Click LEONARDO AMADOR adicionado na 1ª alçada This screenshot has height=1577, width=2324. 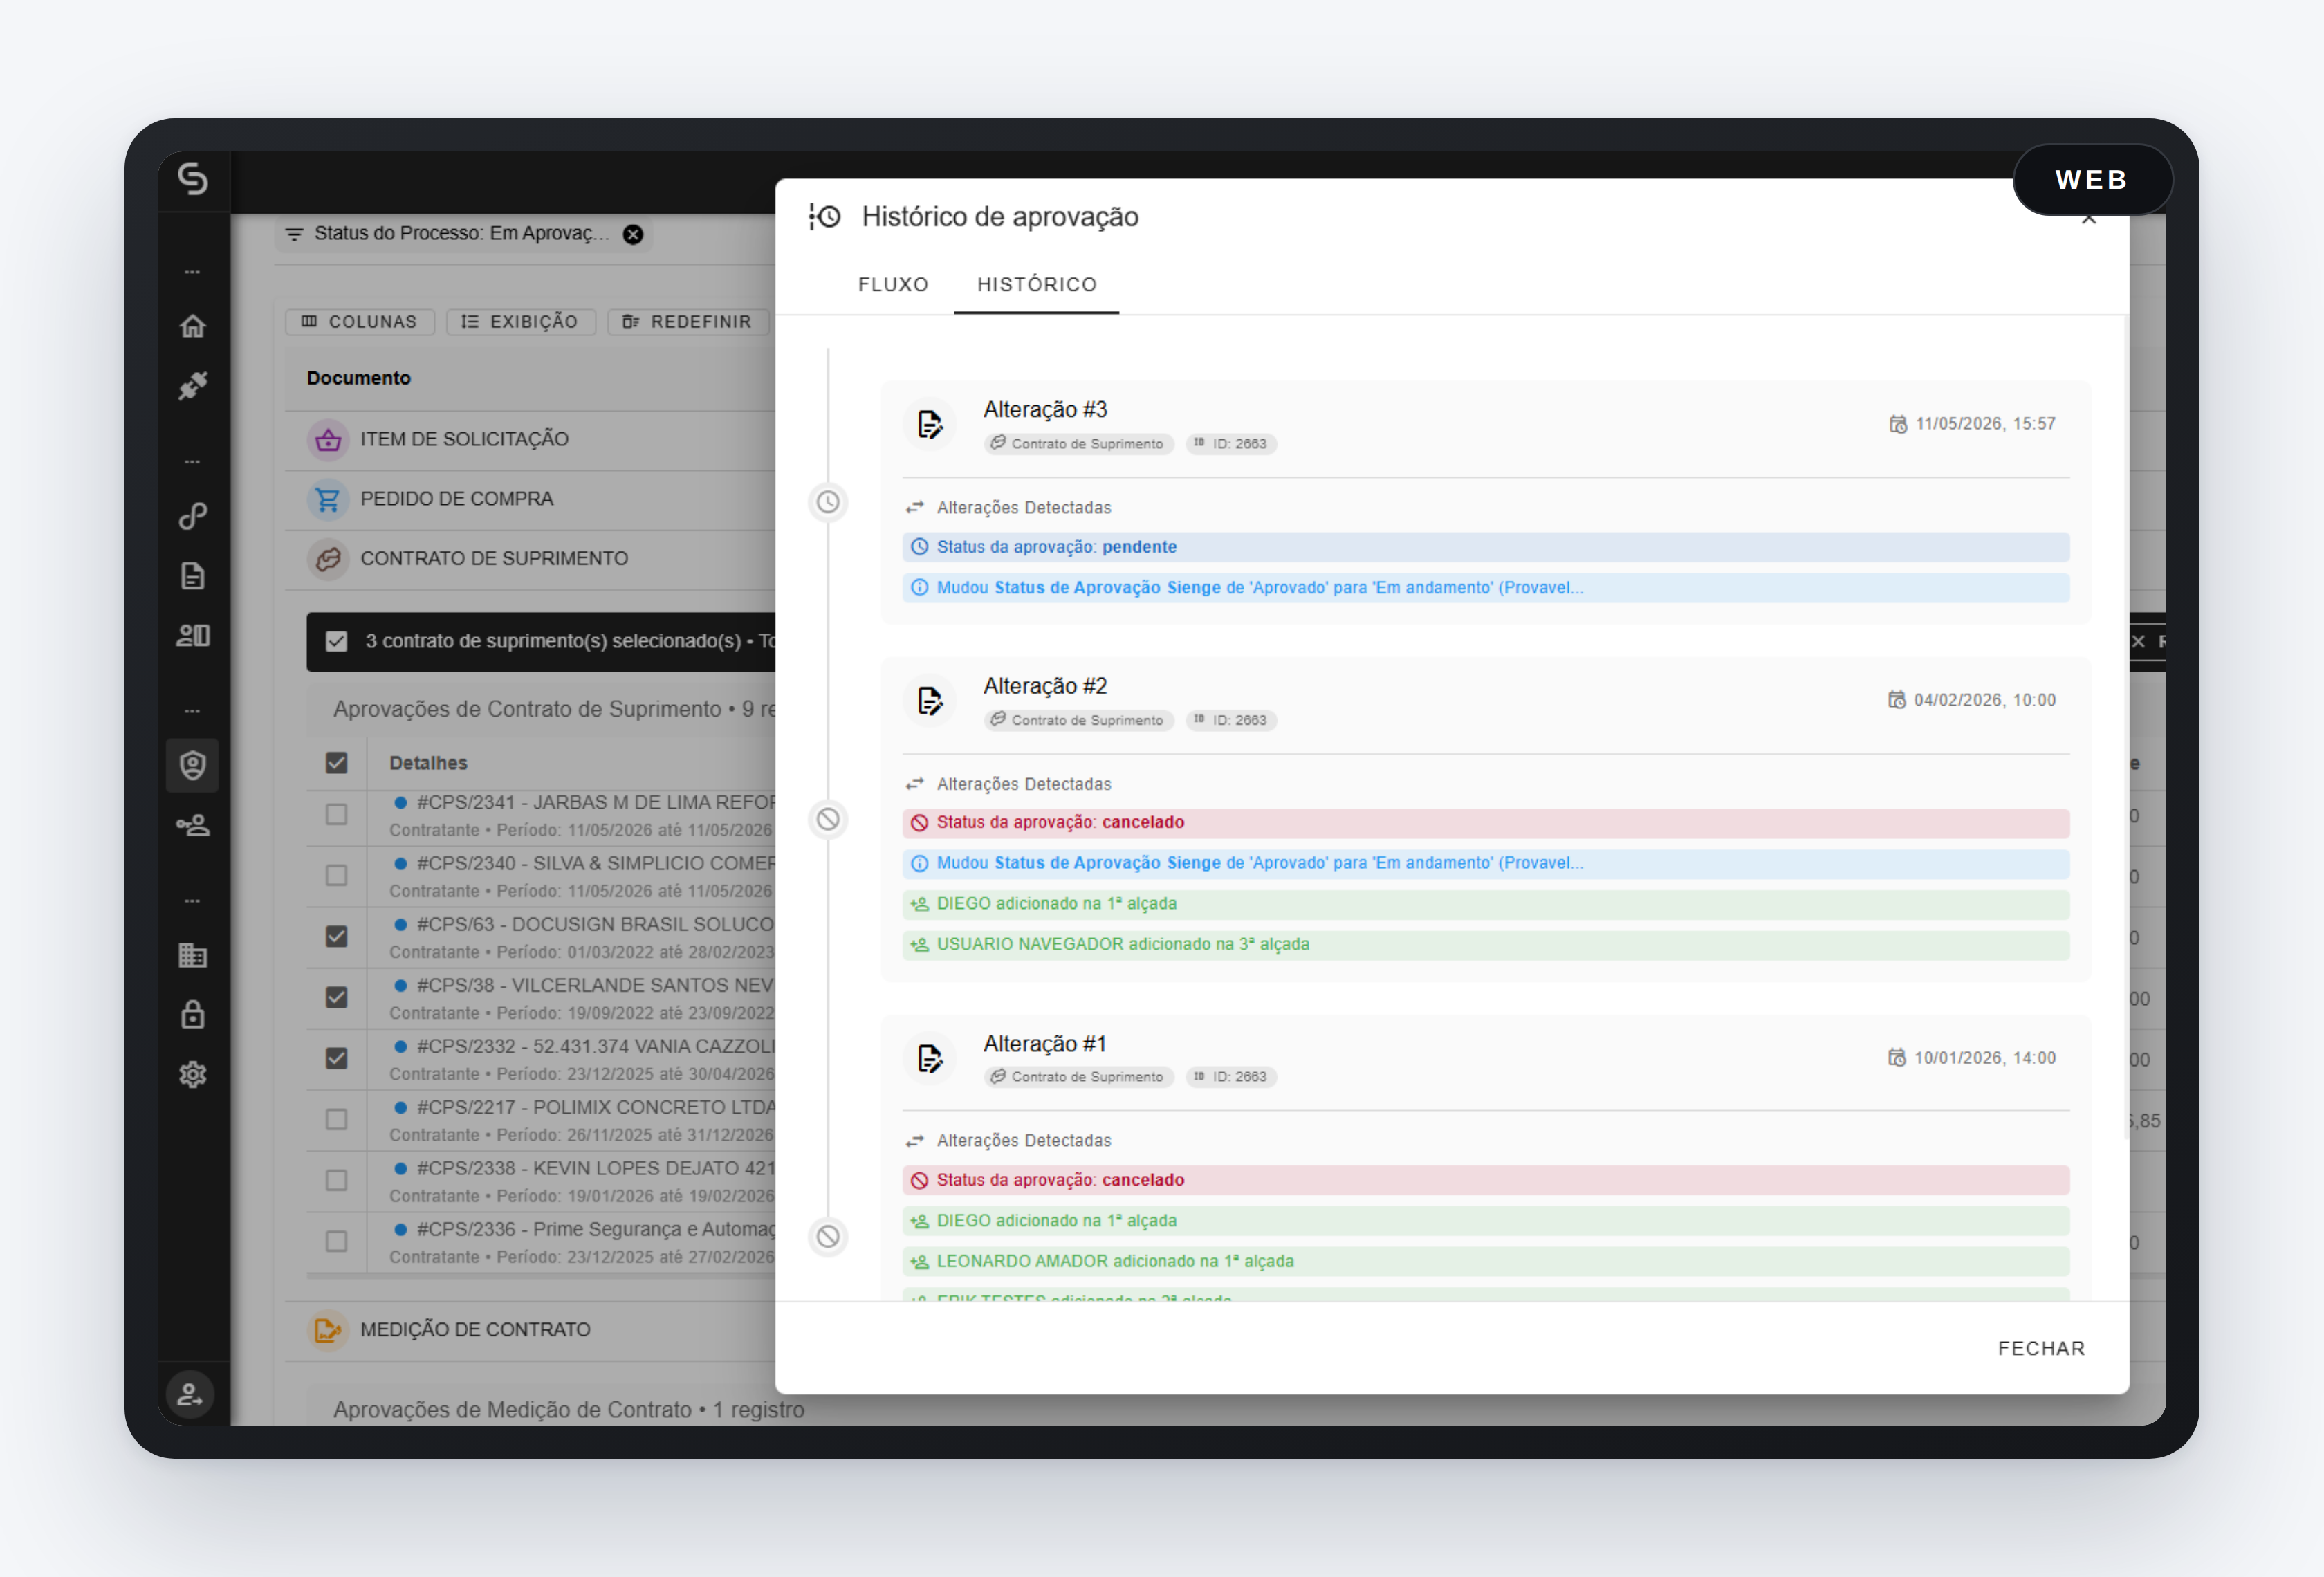point(1485,1262)
